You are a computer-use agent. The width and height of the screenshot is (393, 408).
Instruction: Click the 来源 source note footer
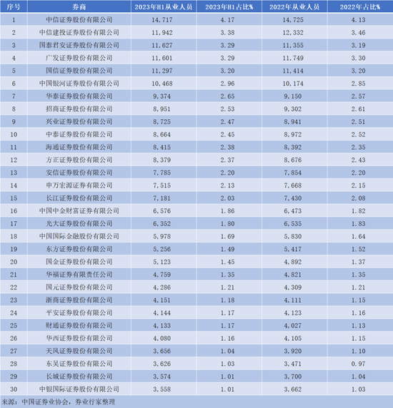click(x=58, y=402)
